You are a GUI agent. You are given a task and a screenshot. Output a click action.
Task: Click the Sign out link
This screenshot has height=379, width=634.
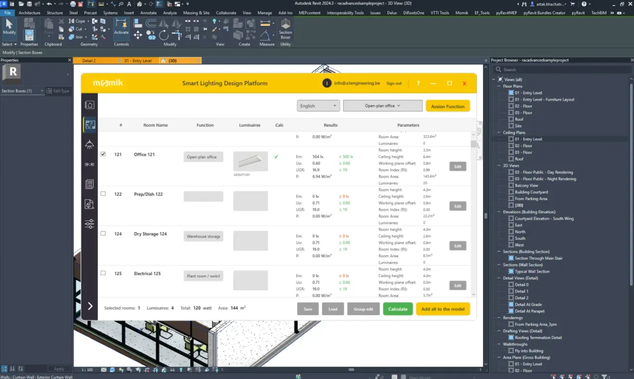(x=394, y=83)
